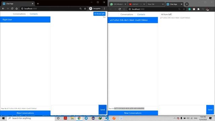Open Telegram from the taskbar
The width and height of the screenshot is (215, 121).
[86, 118]
